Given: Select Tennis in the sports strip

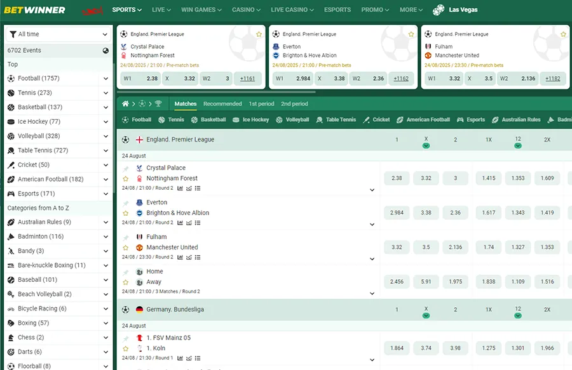Looking at the screenshot, I should point(172,120).
